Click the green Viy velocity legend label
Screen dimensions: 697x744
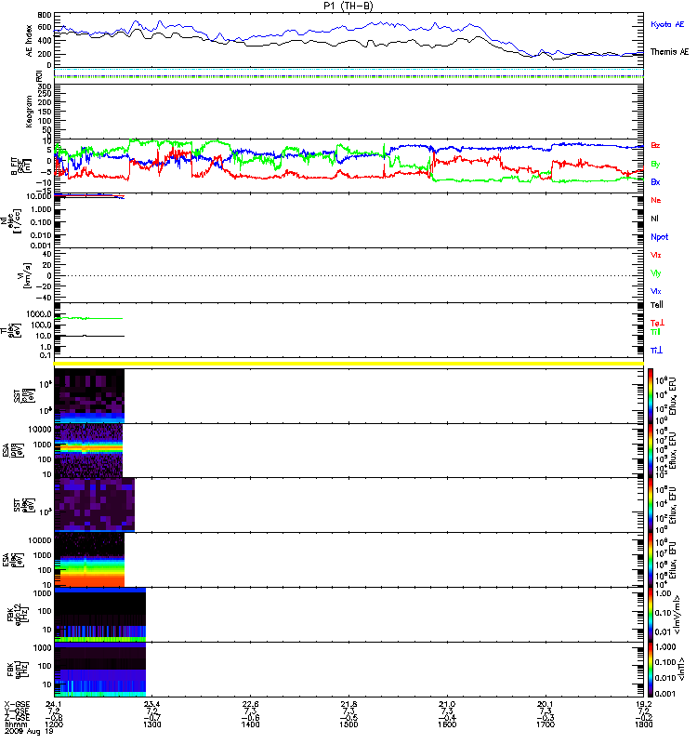tap(656, 272)
